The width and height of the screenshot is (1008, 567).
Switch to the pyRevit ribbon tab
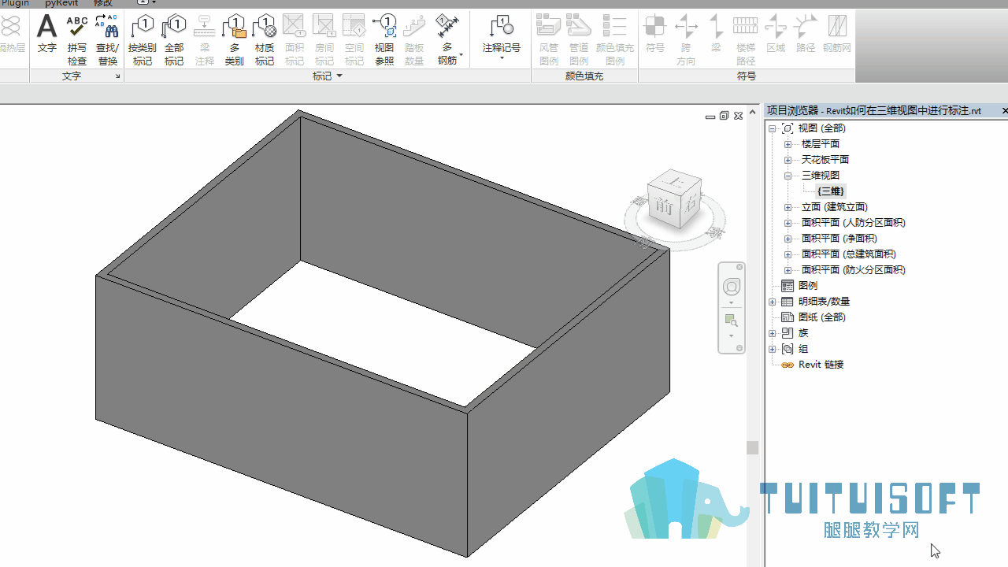click(61, 3)
